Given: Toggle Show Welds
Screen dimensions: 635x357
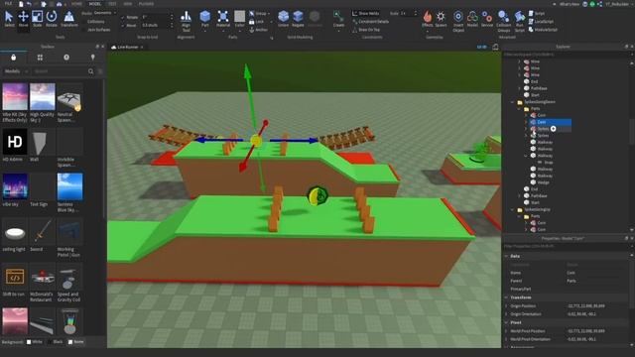Looking at the screenshot, I should (x=365, y=13).
